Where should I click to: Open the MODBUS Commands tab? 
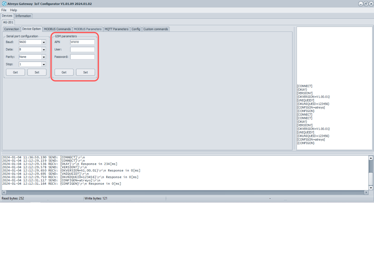tap(57, 29)
